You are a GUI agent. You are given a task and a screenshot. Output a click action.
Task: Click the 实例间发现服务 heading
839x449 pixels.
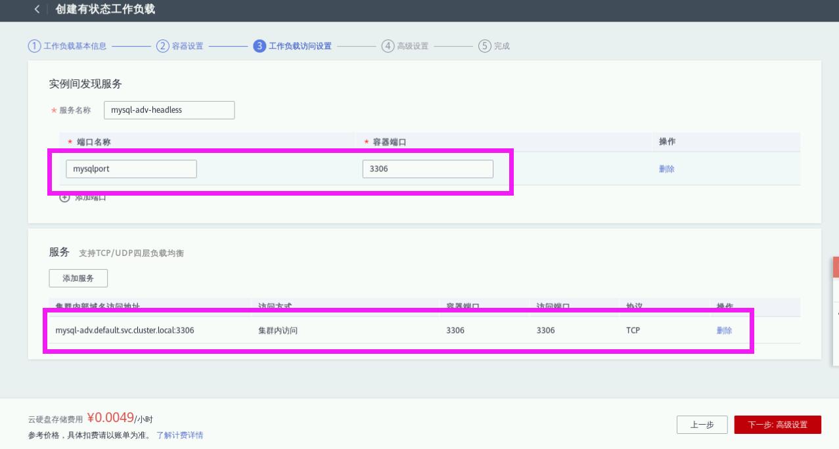pyautogui.click(x=85, y=83)
